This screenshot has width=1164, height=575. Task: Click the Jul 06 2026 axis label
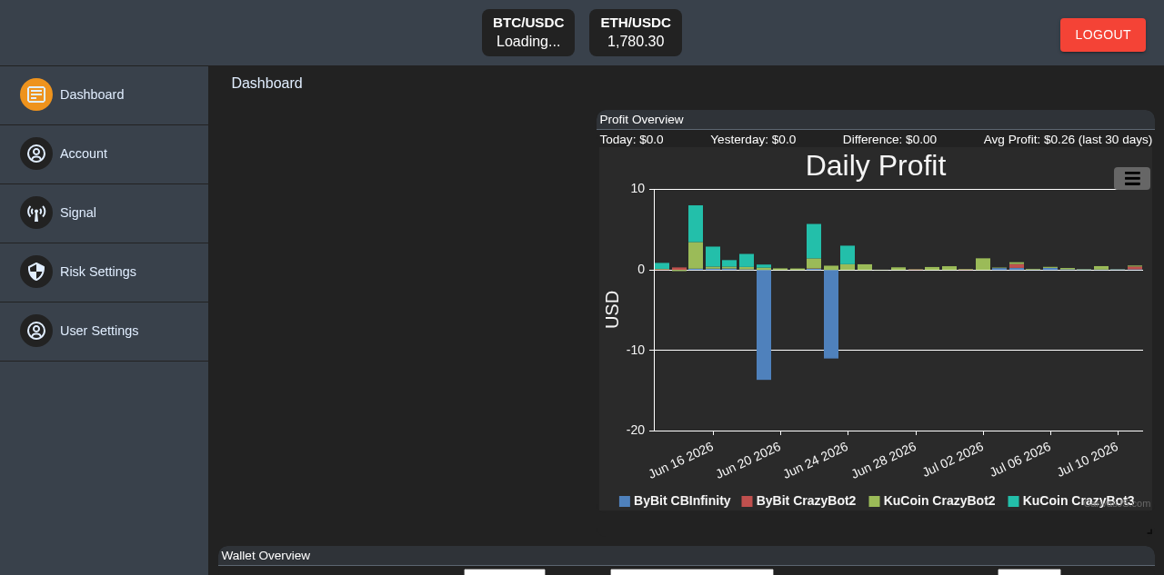(1020, 460)
